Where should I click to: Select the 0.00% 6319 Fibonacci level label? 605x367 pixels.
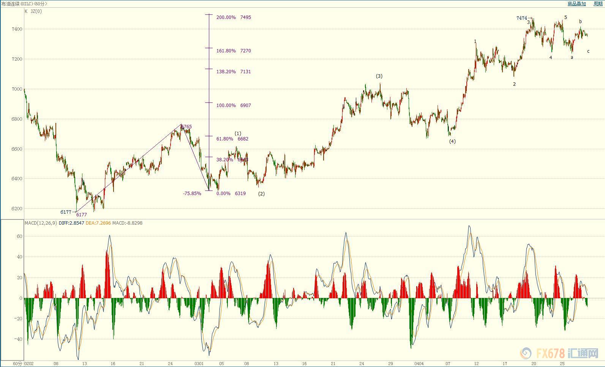tap(231, 194)
